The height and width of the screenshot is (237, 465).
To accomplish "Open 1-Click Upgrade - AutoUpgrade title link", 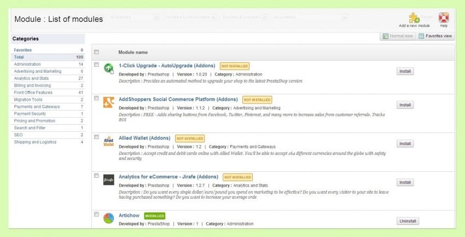I will coord(167,66).
